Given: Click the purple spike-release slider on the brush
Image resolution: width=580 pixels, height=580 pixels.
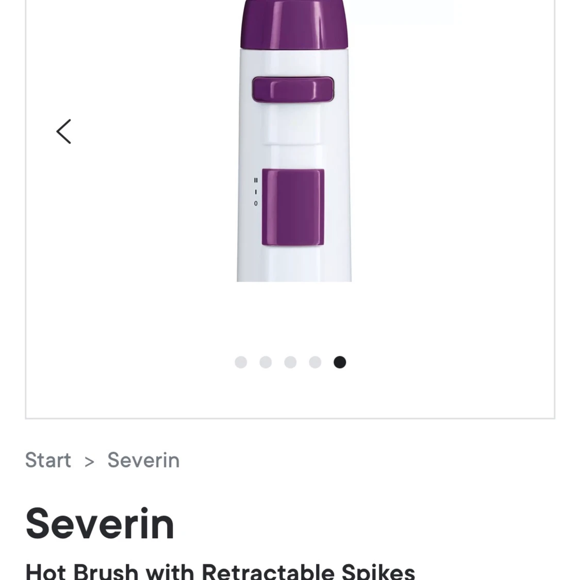Looking at the screenshot, I should click(x=293, y=90).
